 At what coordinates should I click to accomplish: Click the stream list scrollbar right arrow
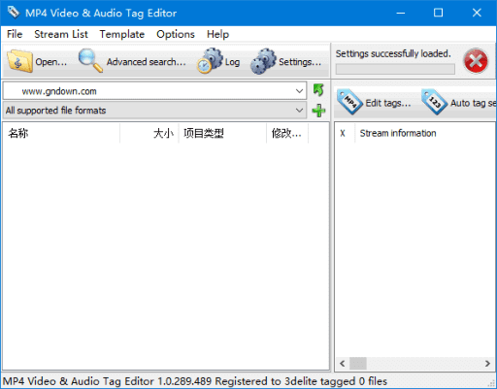[487, 364]
